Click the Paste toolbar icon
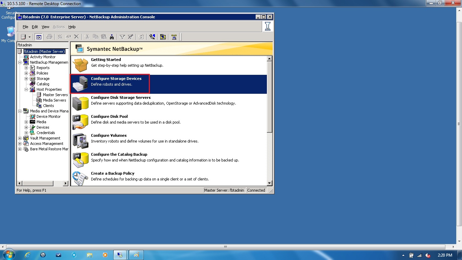 tap(104, 37)
